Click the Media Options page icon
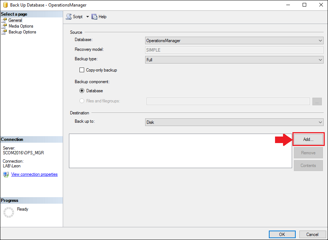Image resolution: width=328 pixels, height=240 pixels. coord(4,26)
